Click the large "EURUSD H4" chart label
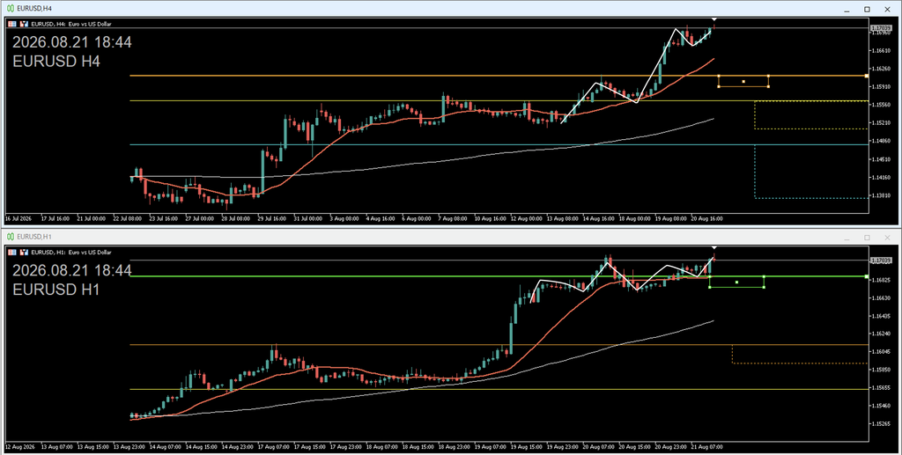The width and height of the screenshot is (902, 455). coord(56,62)
